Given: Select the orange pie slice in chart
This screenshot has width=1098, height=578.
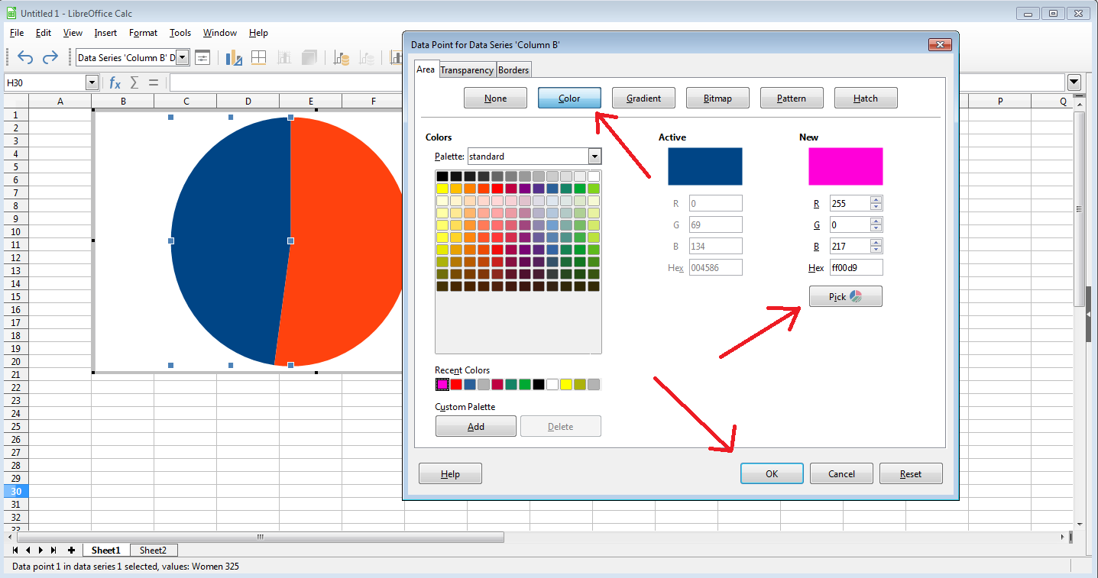Looking at the screenshot, I should click(x=344, y=243).
